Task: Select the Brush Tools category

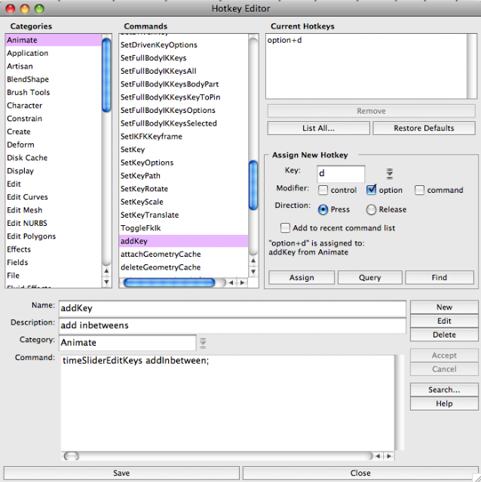Action: click(x=54, y=93)
